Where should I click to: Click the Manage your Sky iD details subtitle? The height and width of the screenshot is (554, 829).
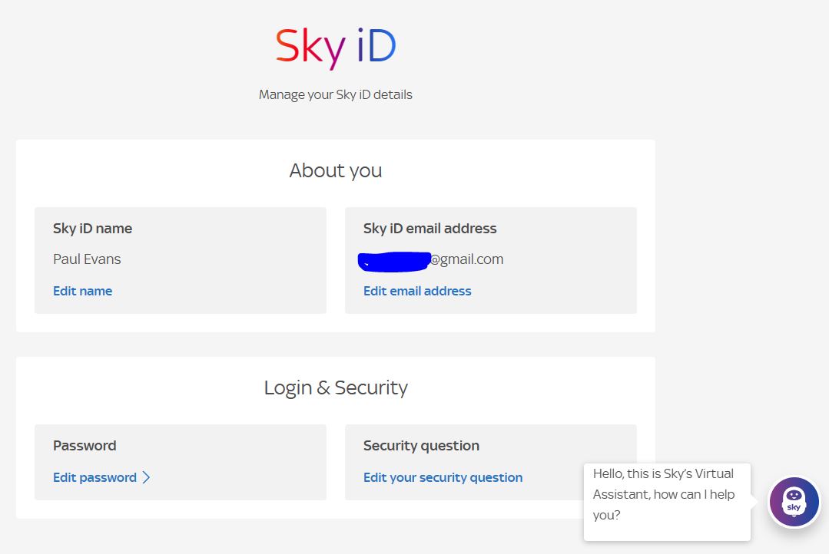tap(336, 95)
